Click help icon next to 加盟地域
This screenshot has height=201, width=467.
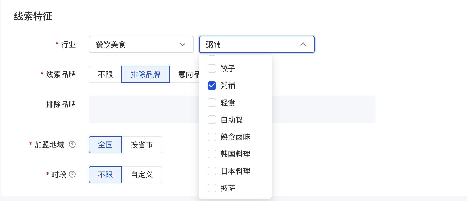(x=72, y=144)
